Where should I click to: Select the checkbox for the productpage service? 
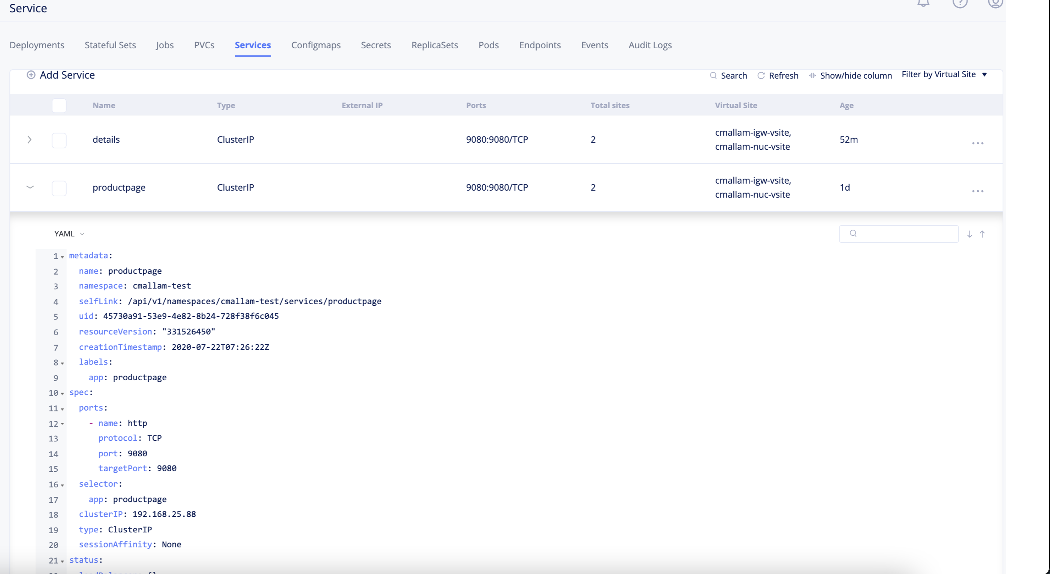click(x=59, y=188)
